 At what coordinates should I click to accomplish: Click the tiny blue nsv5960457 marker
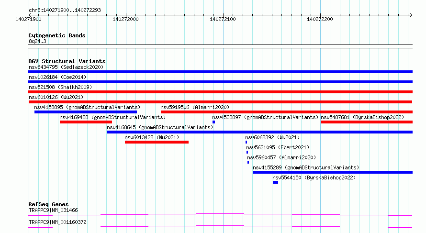coord(248,162)
